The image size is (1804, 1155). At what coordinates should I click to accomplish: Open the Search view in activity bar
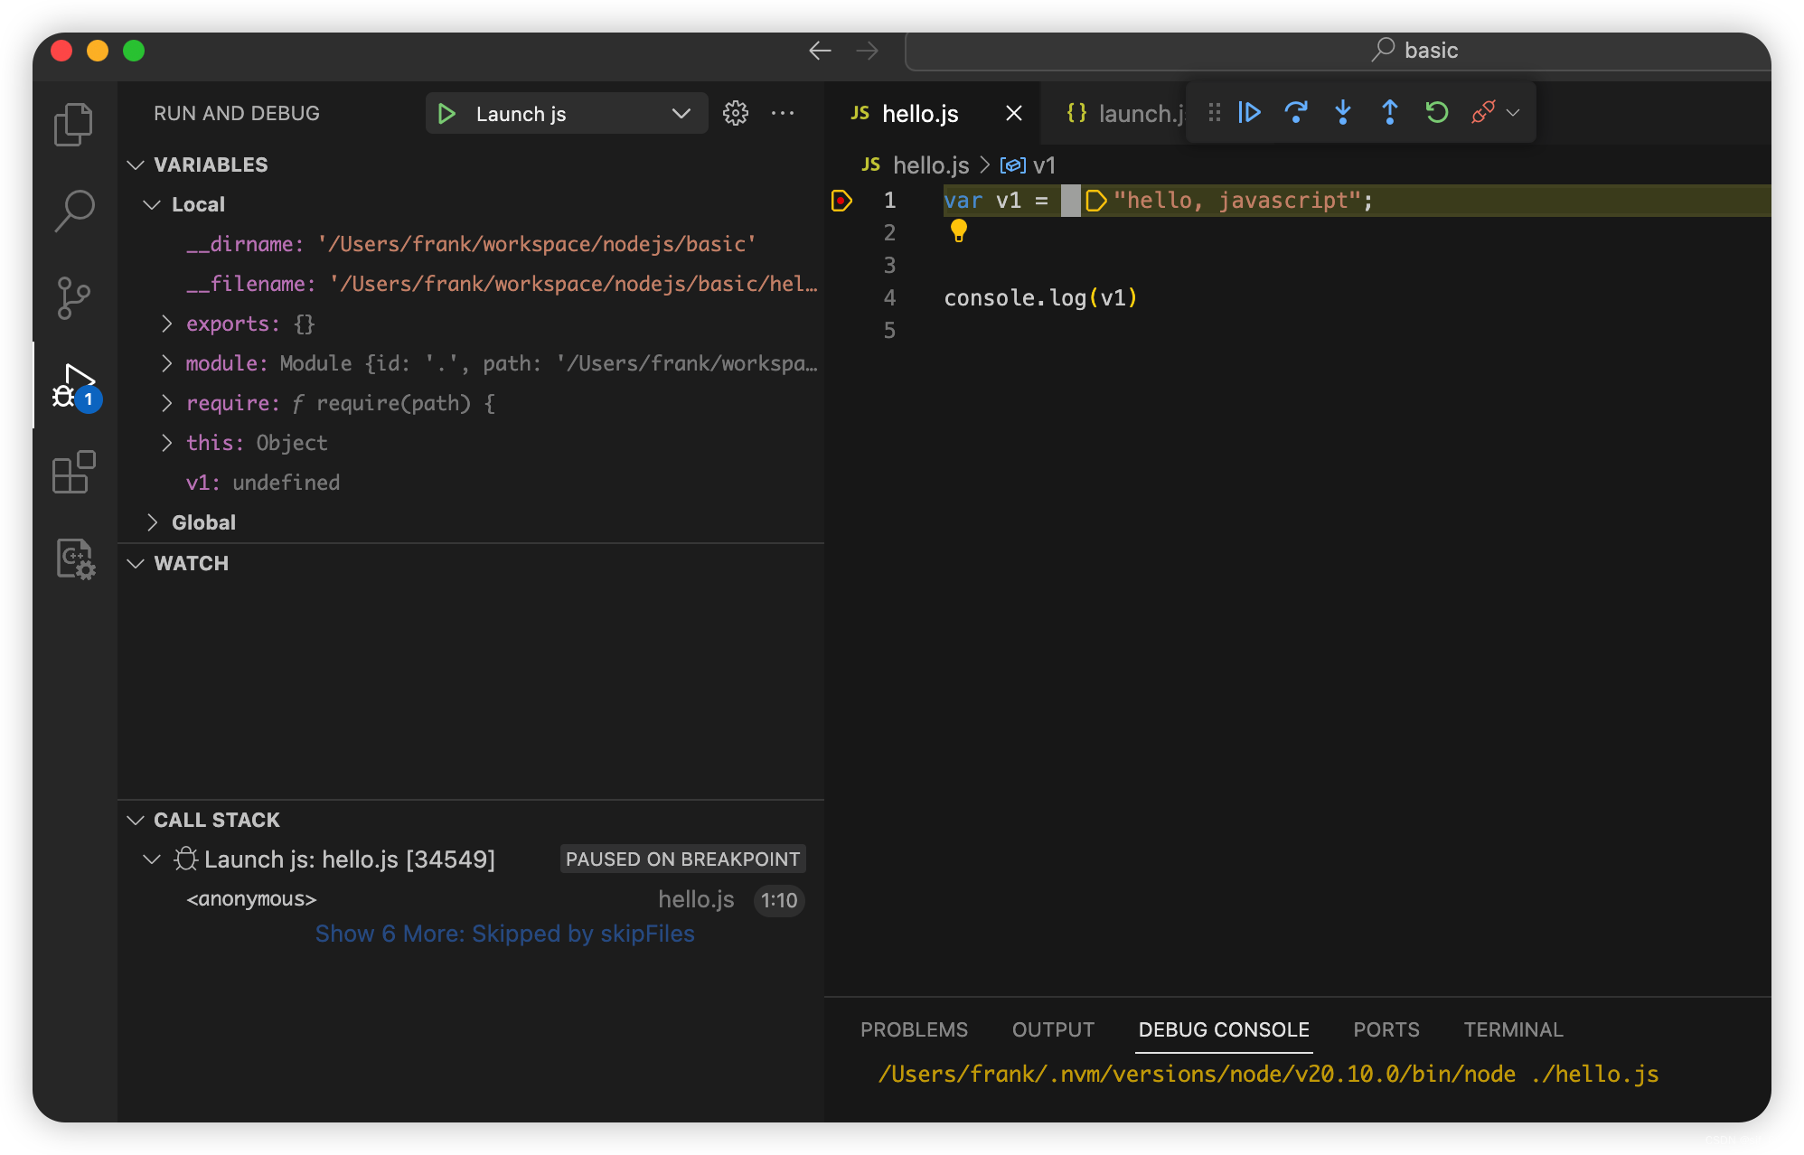tap(74, 211)
